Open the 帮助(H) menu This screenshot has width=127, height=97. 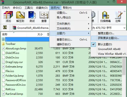(67, 8)
